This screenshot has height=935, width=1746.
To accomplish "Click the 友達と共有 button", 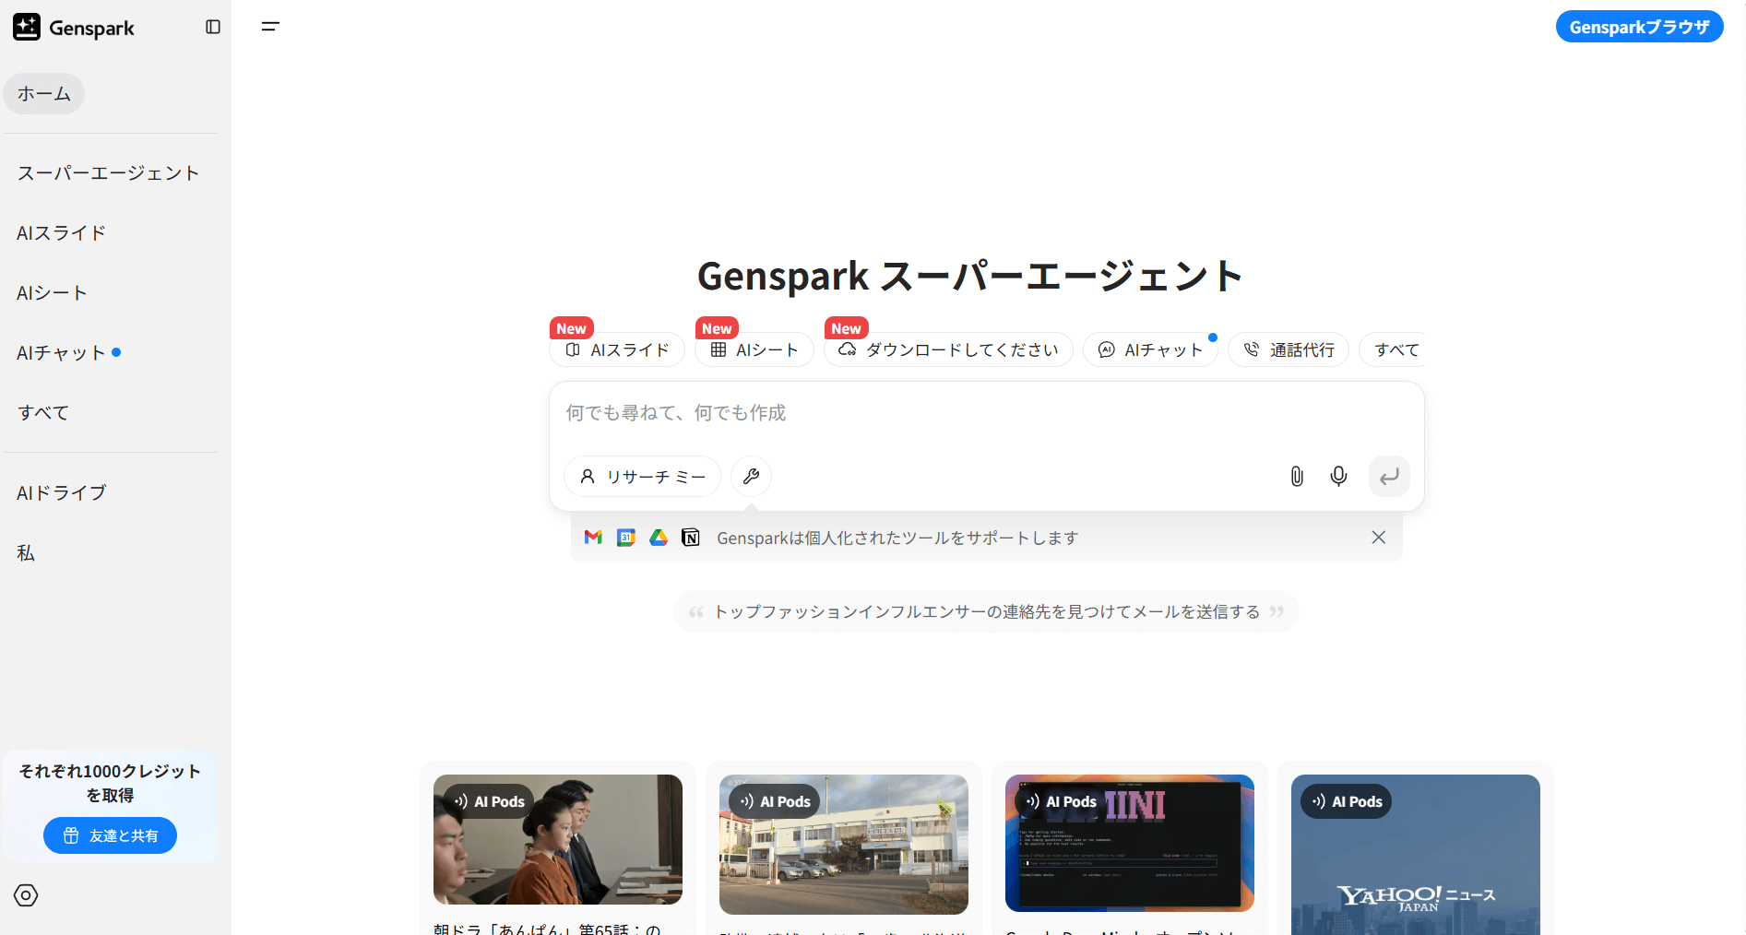I will pos(110,835).
